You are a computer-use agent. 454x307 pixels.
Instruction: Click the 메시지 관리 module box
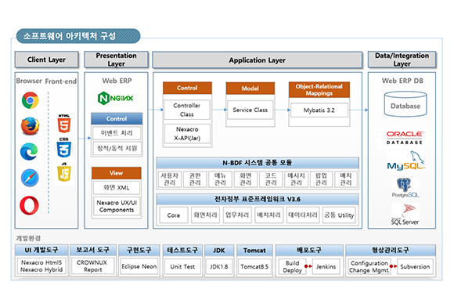[296, 179]
